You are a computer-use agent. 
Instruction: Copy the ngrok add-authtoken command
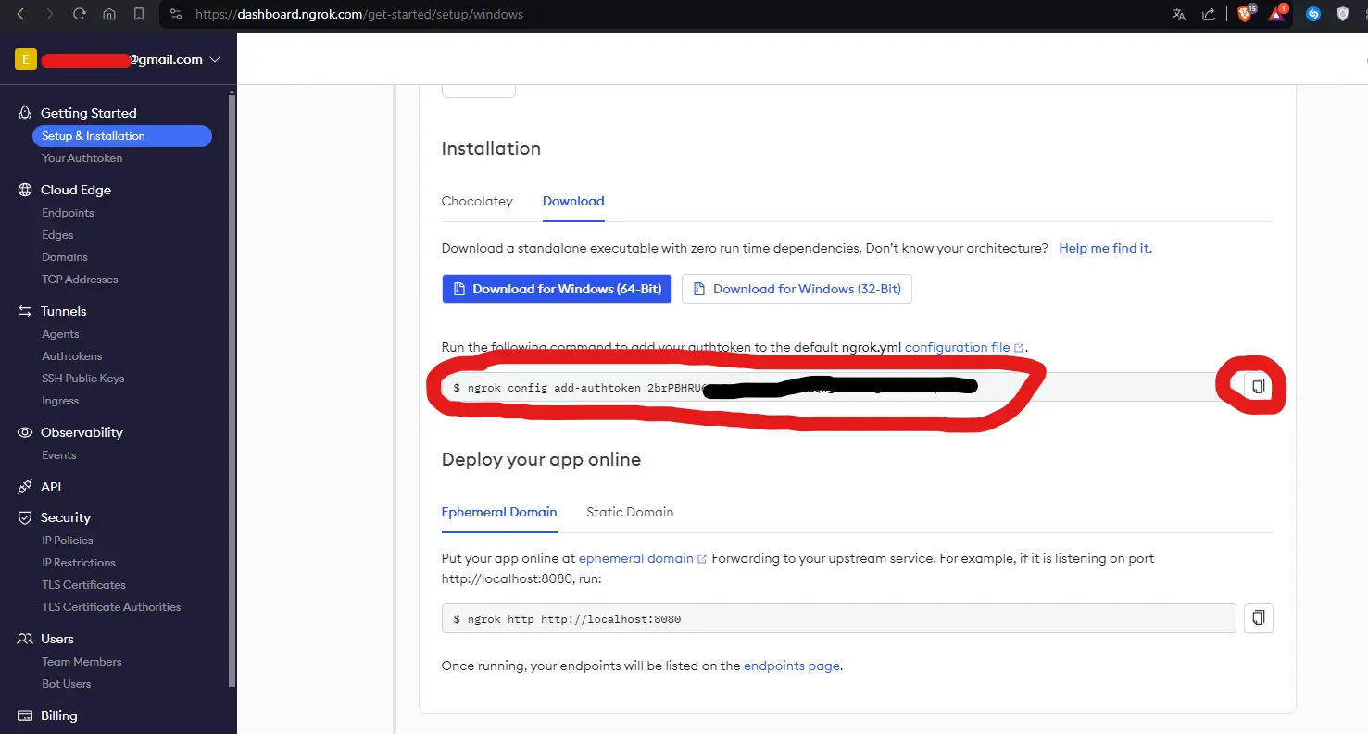(1258, 386)
